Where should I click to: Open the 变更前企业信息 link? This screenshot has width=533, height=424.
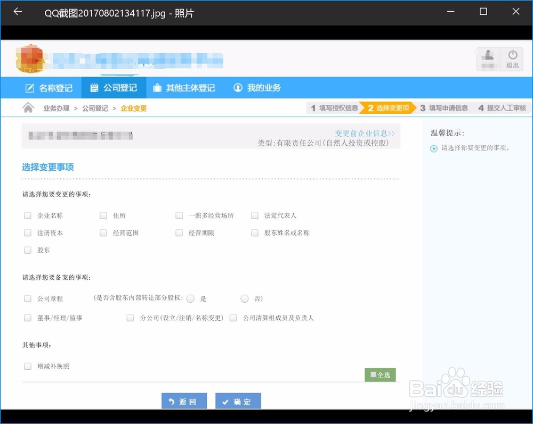366,133
